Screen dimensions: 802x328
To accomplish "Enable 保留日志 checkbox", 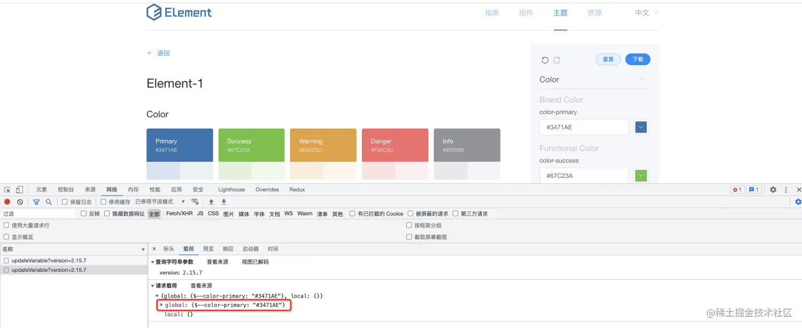I will pyautogui.click(x=65, y=202).
